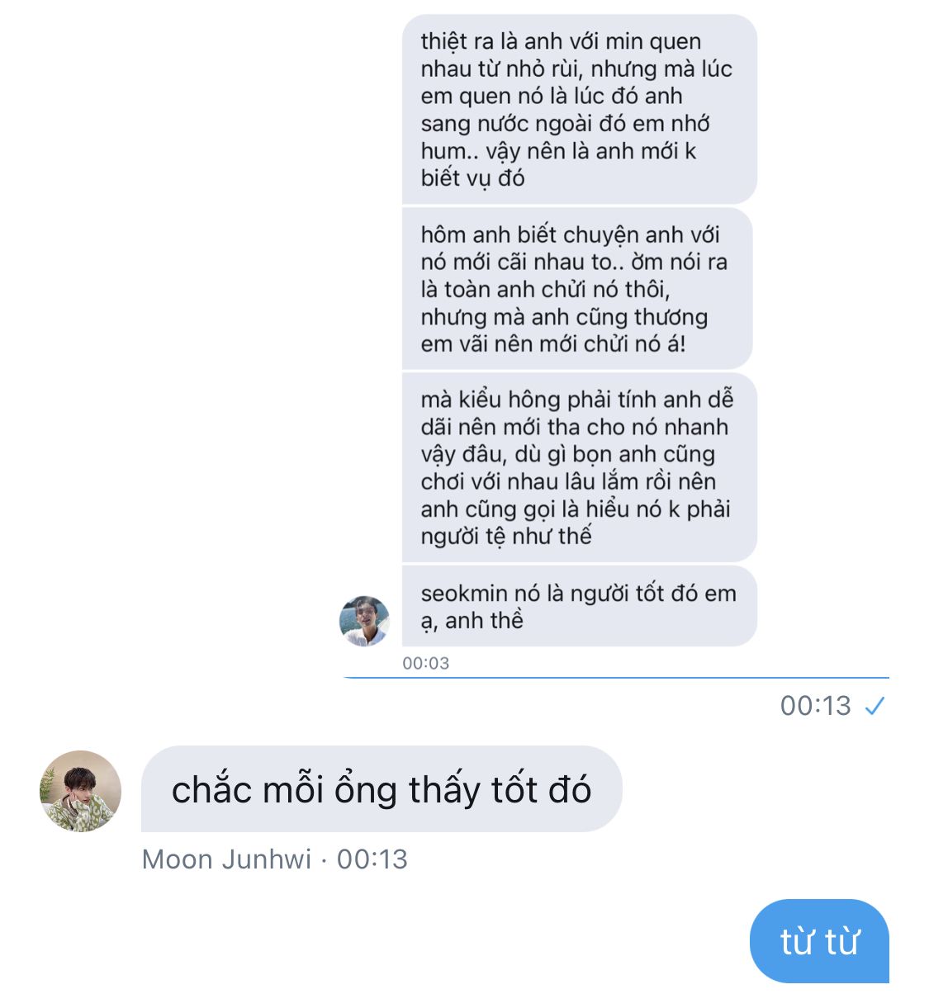929x994 pixels.
Task: Click the word 'seokmin' in the quoted message
Action: (x=464, y=594)
